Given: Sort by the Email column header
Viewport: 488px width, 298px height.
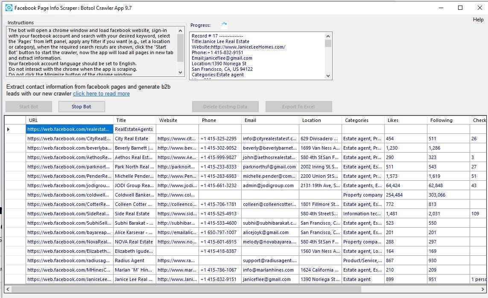Looking at the screenshot, I should [270, 120].
